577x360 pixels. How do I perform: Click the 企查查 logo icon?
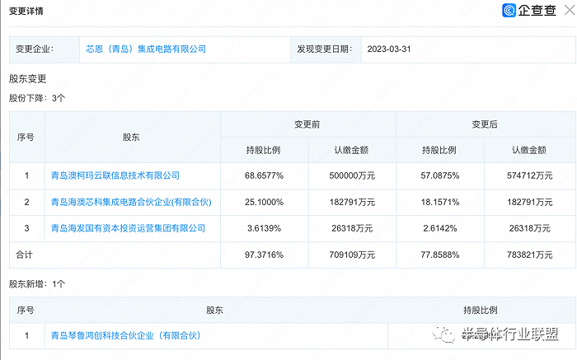pos(509,10)
